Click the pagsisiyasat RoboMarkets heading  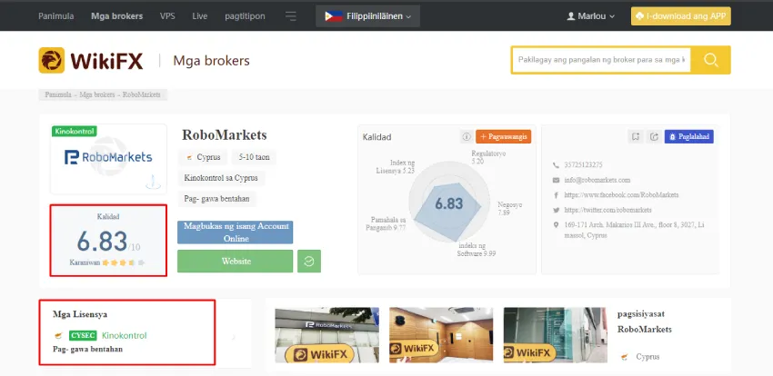pyautogui.click(x=645, y=322)
